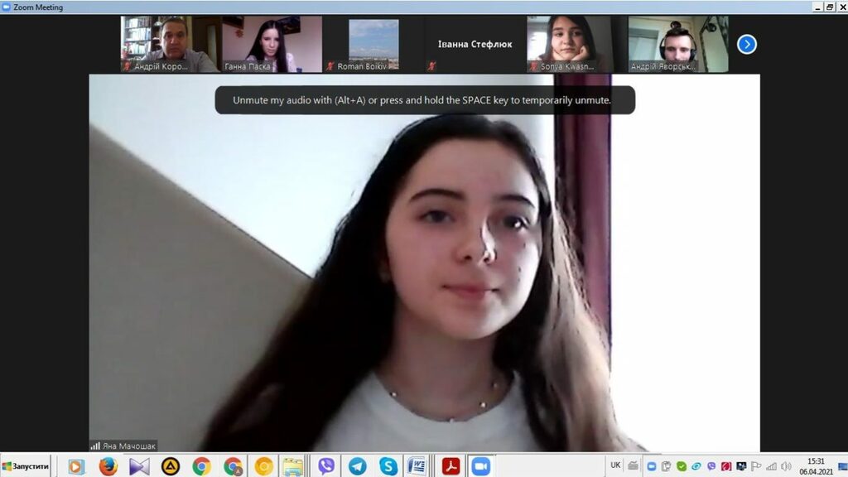This screenshot has height=477, width=848.
Task: Select Андрій Коро… participant video thumbnail
Action: pyautogui.click(x=170, y=44)
